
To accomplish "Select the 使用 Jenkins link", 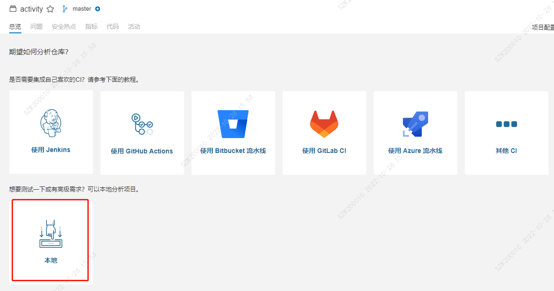I will 51,150.
